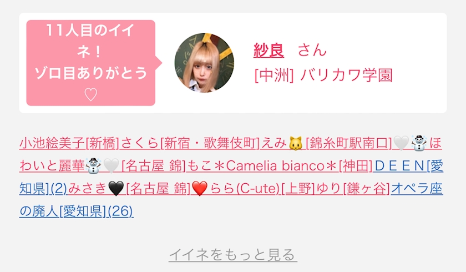This screenshot has height=272, width=466.
Task: Open the [中洲] バリカワ学園 shop link
Action: (323, 75)
